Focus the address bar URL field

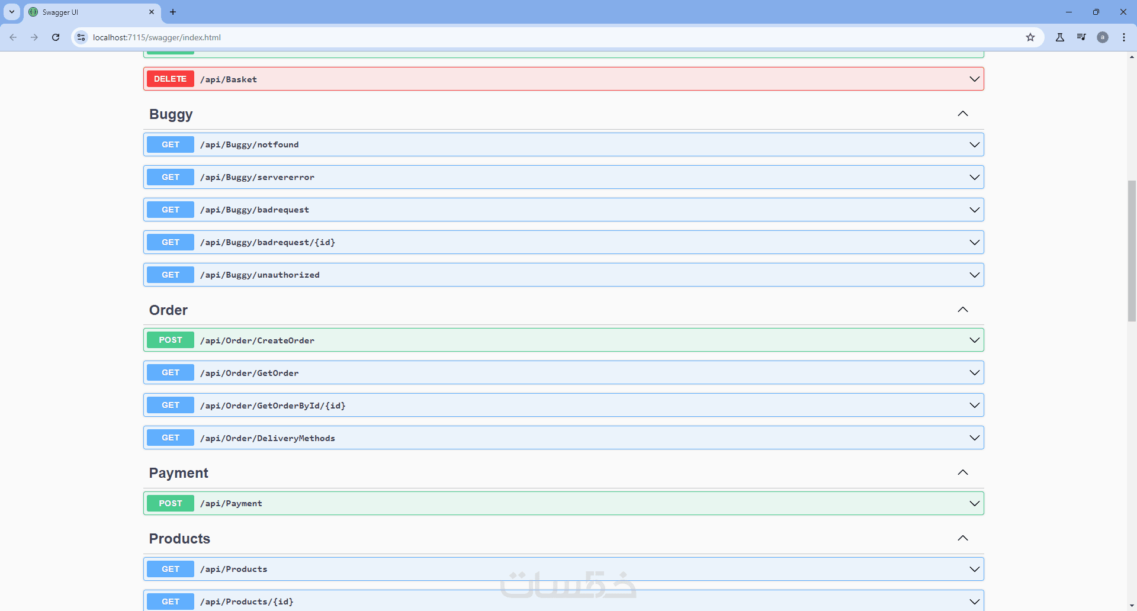click(x=557, y=37)
